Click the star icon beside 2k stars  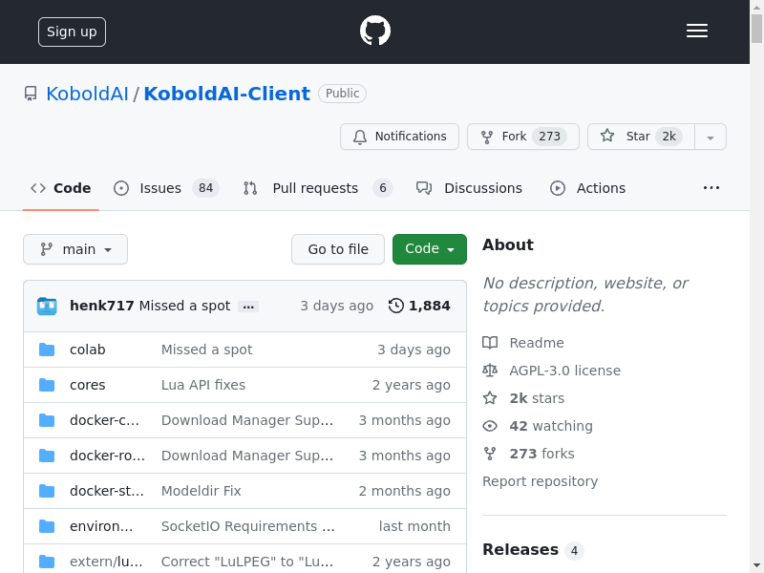coord(490,398)
